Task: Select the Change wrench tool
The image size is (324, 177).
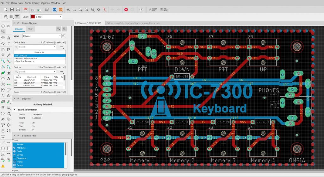Action: pyautogui.click(x=9, y=55)
